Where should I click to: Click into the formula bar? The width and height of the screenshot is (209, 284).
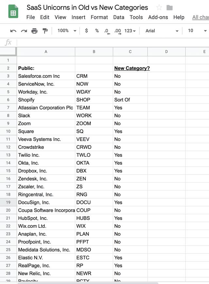tap(113, 42)
